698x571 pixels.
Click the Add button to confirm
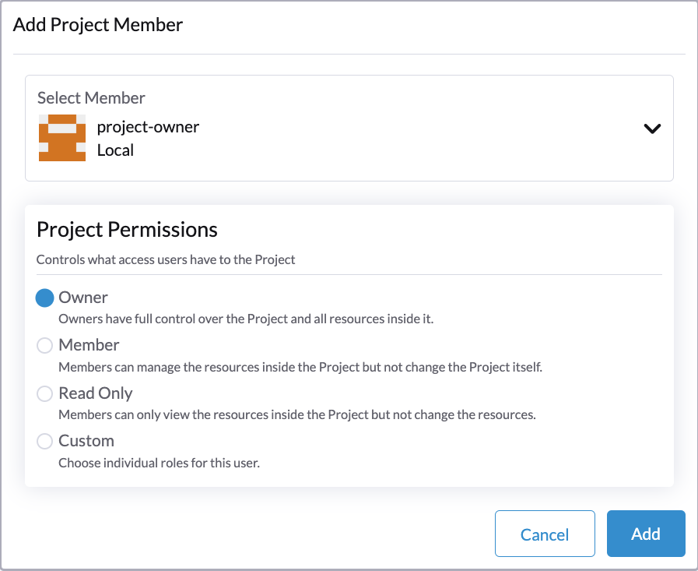[x=646, y=534]
